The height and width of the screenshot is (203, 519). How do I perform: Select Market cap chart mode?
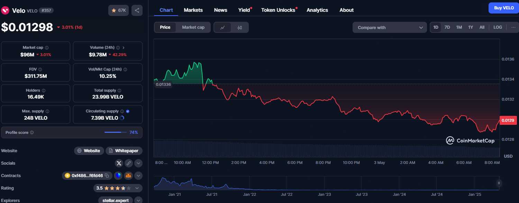(193, 27)
